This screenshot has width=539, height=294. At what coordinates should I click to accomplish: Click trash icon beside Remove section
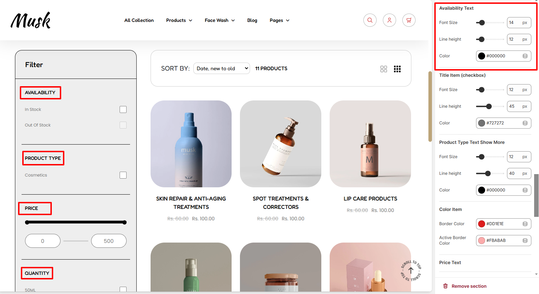[445, 286]
